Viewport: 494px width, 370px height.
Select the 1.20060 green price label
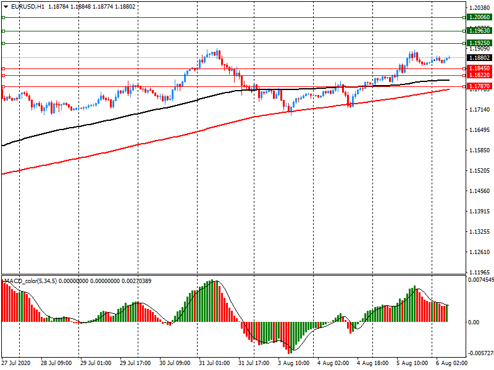pos(479,17)
